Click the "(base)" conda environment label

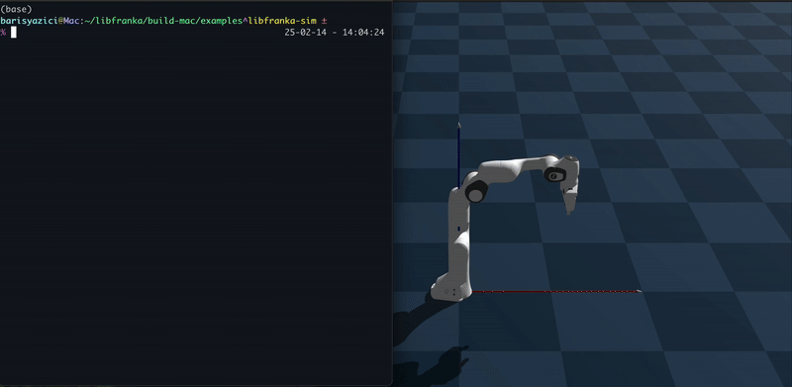16,10
